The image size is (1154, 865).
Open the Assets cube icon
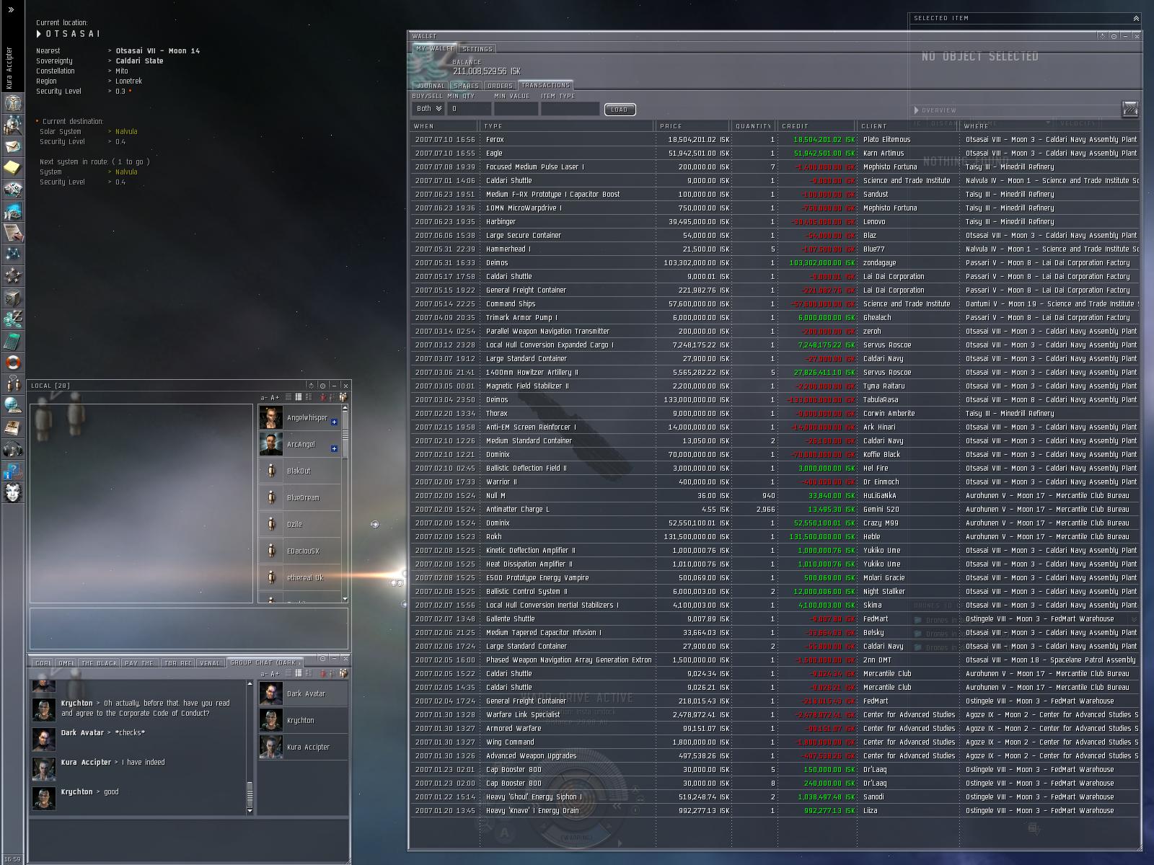click(x=12, y=298)
